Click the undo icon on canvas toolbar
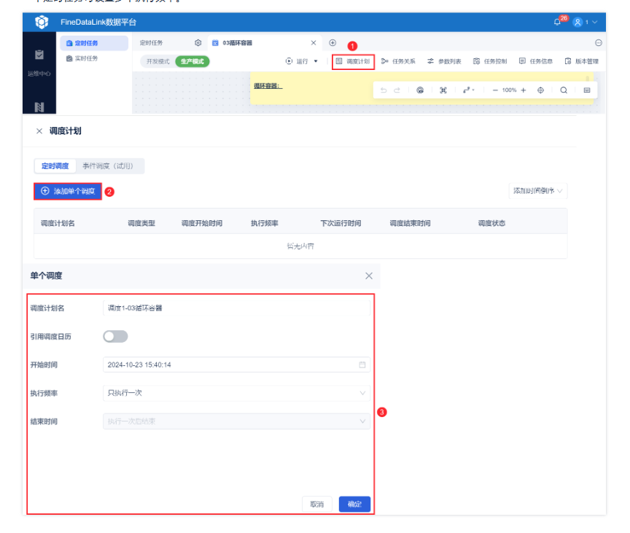 coord(384,90)
